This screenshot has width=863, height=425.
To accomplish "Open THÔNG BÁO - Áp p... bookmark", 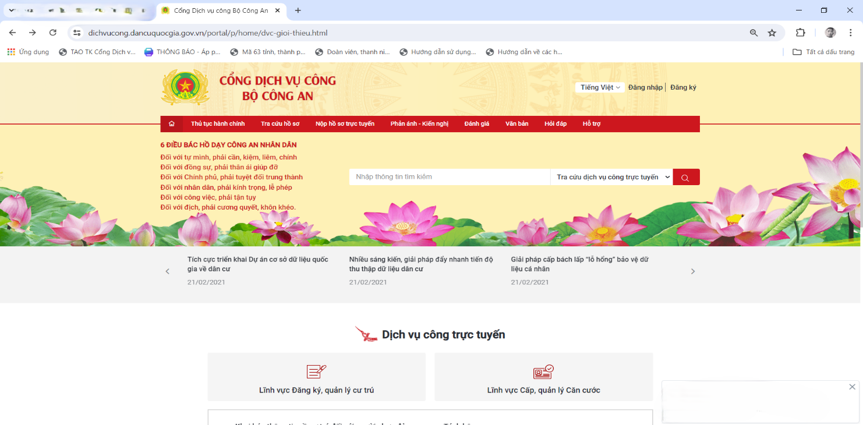I will (183, 52).
